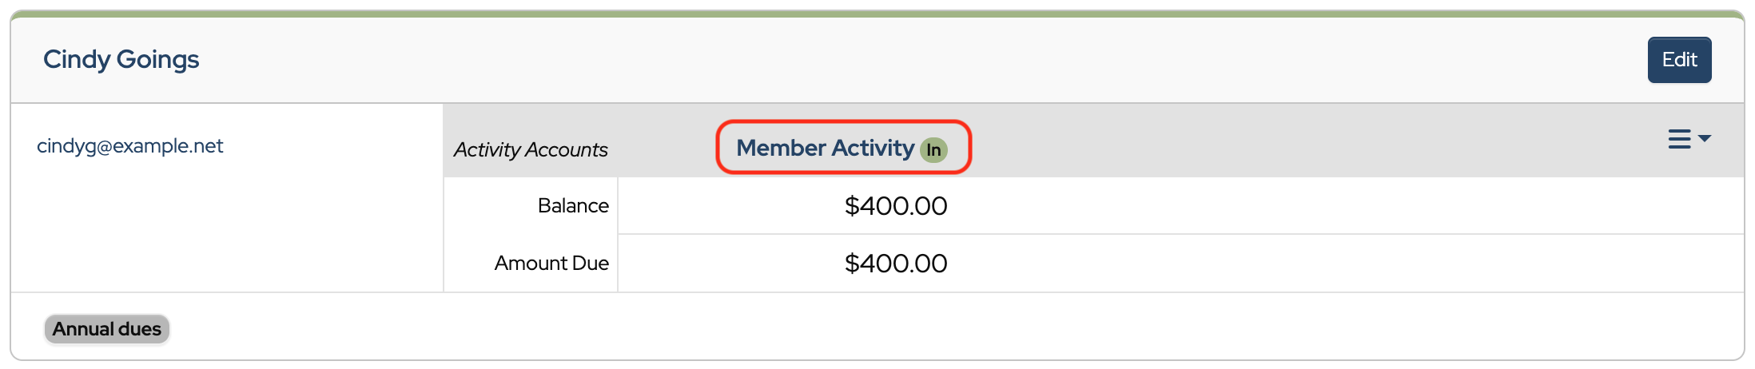The image size is (1755, 369).
Task: Click the Edit button
Action: point(1679,60)
